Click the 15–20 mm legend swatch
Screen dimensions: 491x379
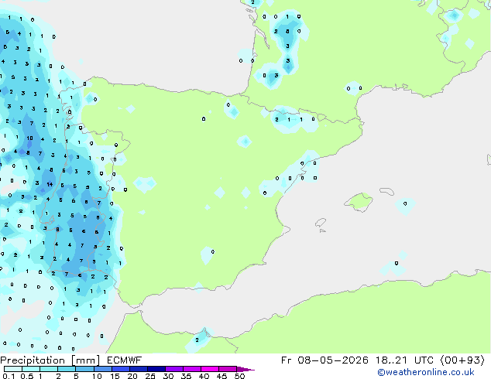tap(121, 369)
